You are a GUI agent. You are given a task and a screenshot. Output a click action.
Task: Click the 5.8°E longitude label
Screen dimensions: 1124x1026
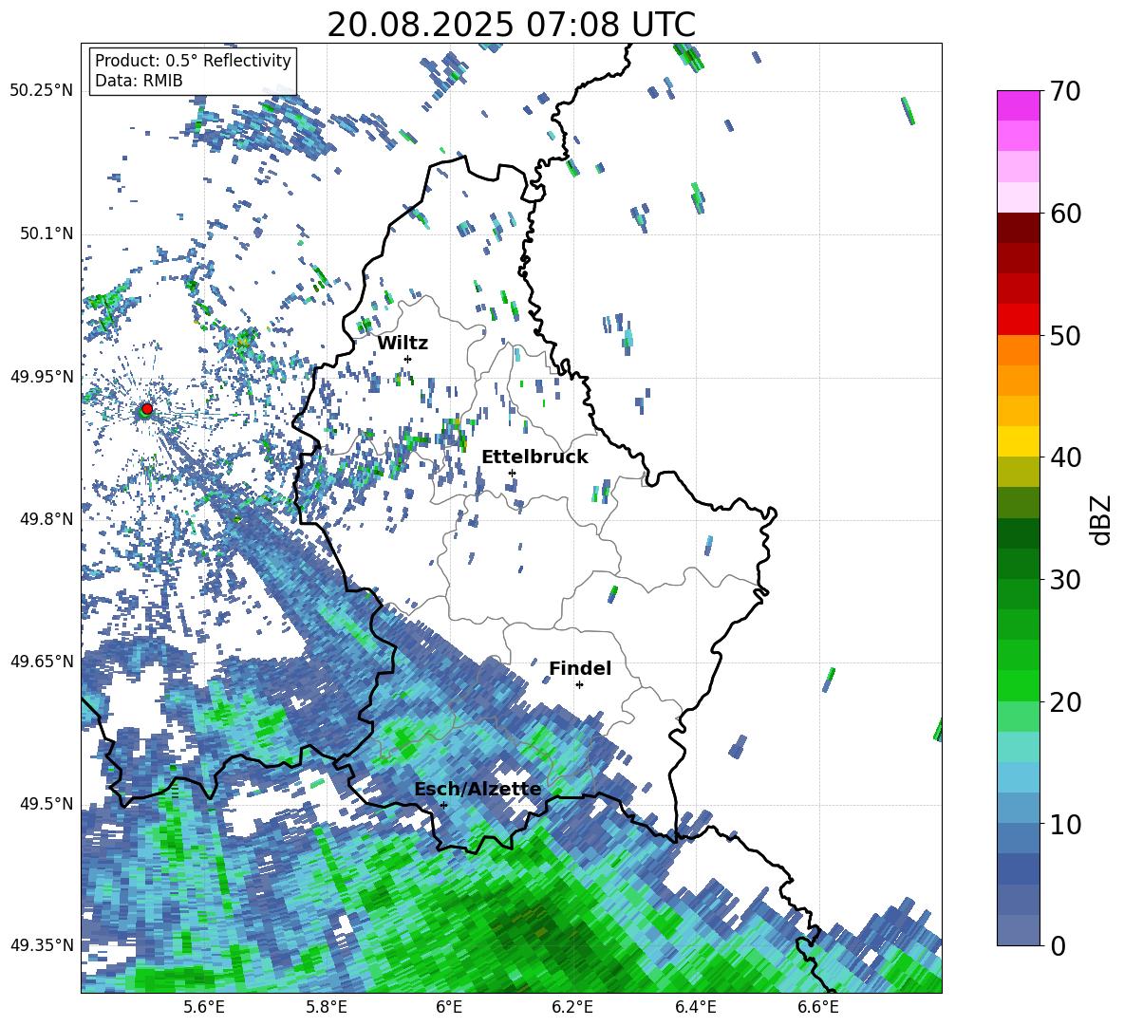[327, 1007]
